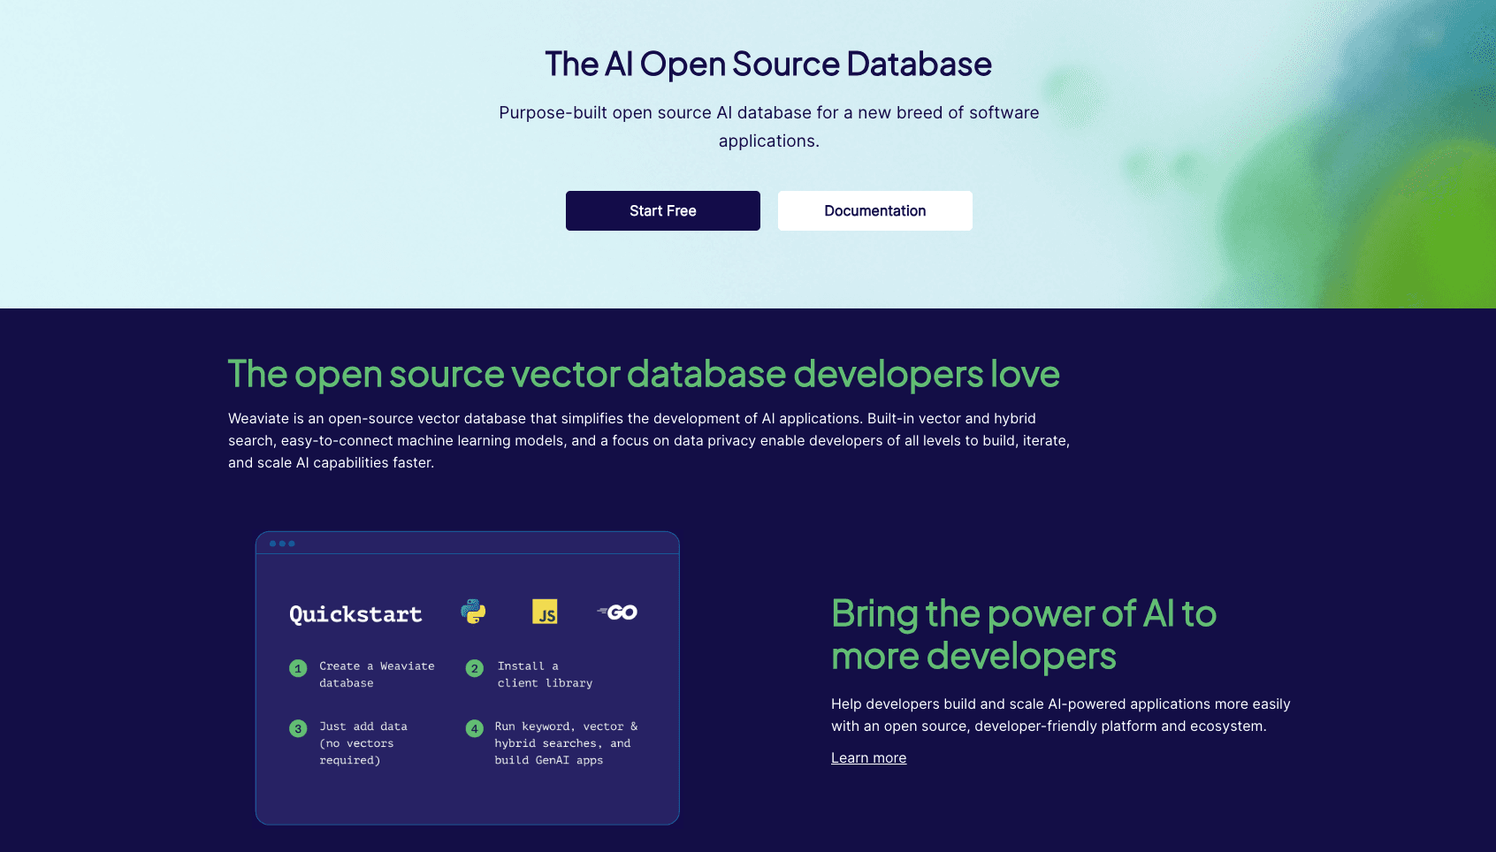Viewport: 1496px width, 852px height.
Task: Click 'Run keyword, vector & hybrid searches' text
Action: [x=566, y=742]
